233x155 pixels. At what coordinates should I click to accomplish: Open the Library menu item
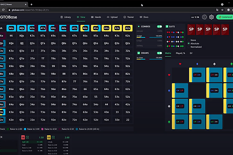click(66, 17)
